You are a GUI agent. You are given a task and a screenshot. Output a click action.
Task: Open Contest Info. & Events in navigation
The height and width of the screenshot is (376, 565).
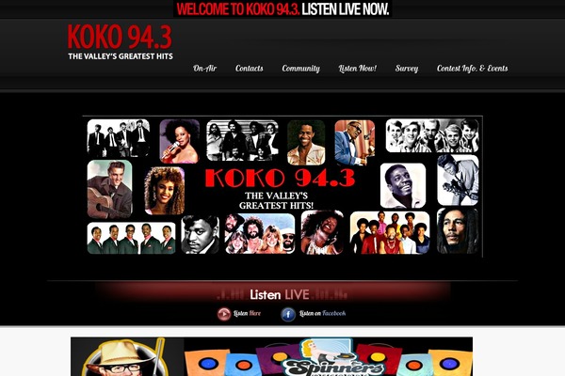[x=472, y=69]
